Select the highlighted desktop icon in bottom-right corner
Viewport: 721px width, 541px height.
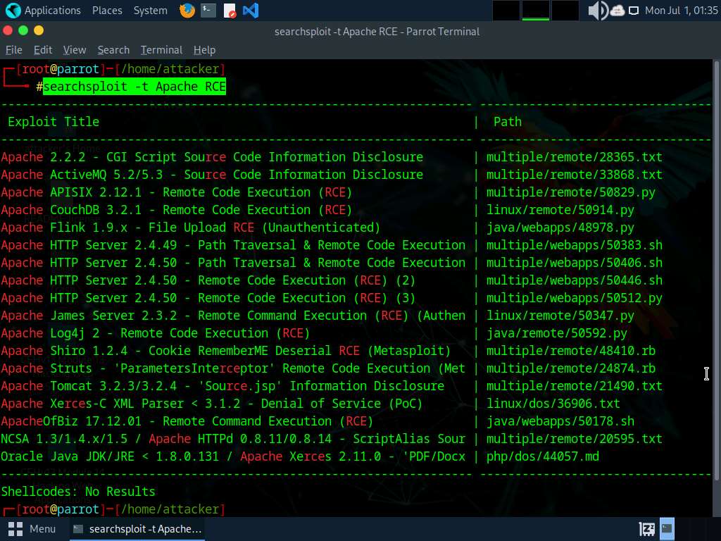(x=667, y=529)
